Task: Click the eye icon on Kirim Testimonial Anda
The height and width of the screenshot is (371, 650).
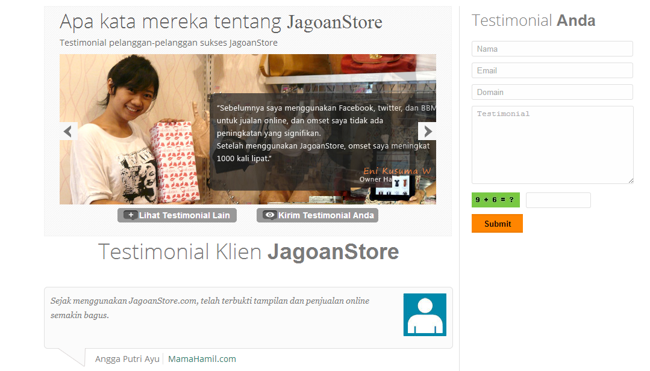Action: (x=270, y=215)
